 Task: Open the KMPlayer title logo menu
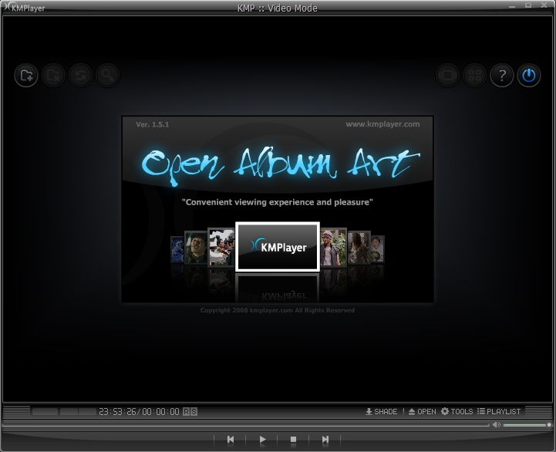click(x=23, y=8)
